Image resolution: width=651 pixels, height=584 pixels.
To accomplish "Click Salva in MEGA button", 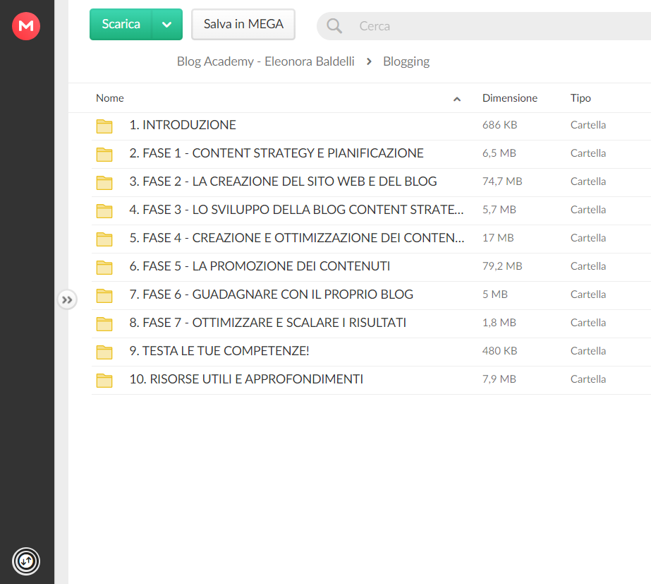I will tap(243, 25).
